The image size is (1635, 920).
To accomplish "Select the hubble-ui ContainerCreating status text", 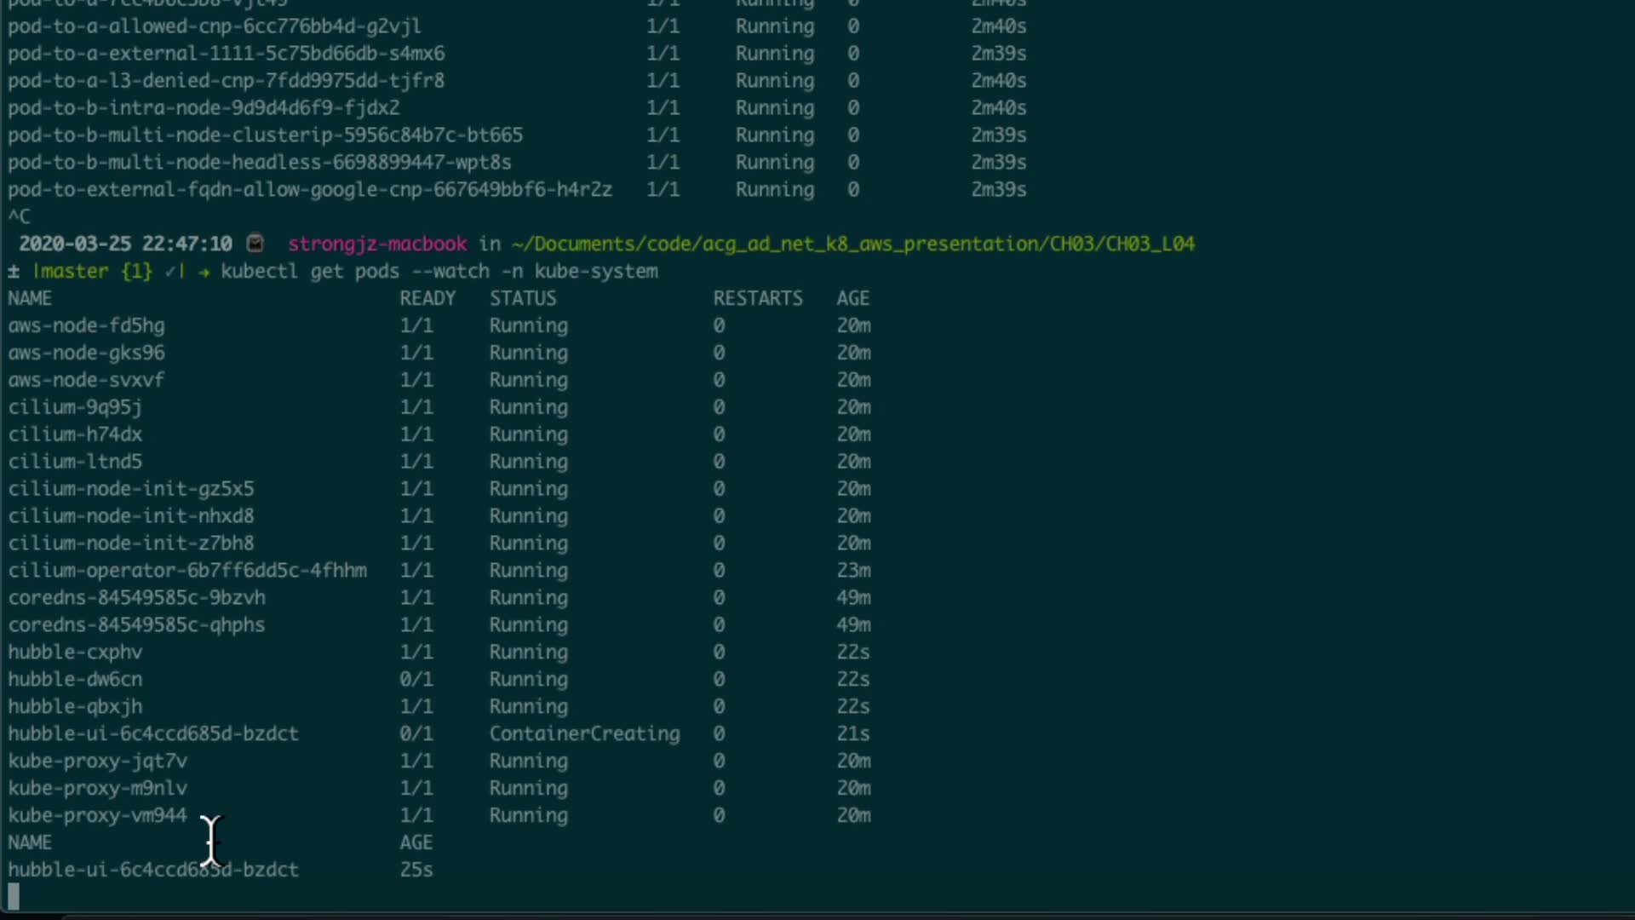I will pyautogui.click(x=584, y=733).
